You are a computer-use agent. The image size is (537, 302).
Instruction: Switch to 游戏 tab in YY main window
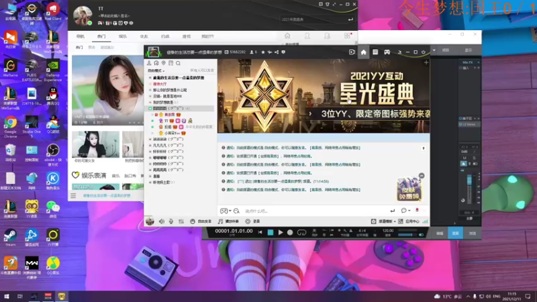(187, 36)
